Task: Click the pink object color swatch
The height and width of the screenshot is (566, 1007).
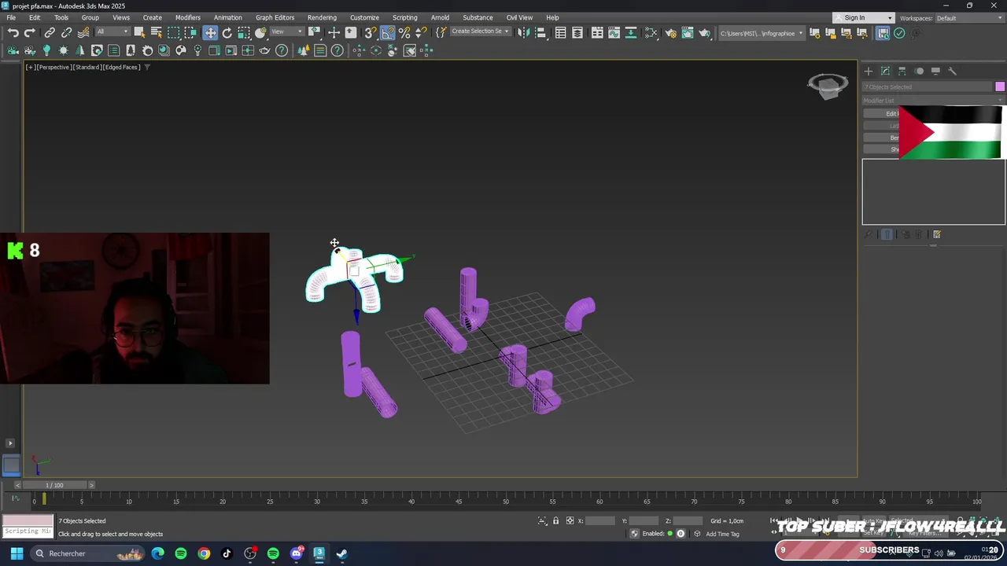Action: [1000, 86]
